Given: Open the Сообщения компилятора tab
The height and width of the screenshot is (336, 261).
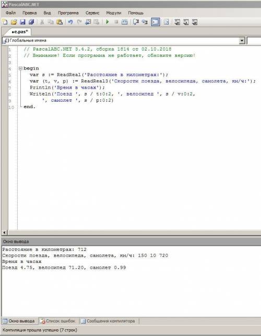Looking at the screenshot, I should pos(108,321).
